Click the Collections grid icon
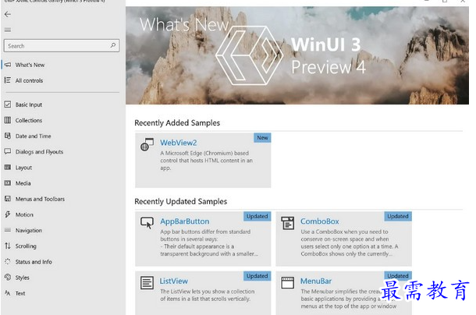 (8, 120)
